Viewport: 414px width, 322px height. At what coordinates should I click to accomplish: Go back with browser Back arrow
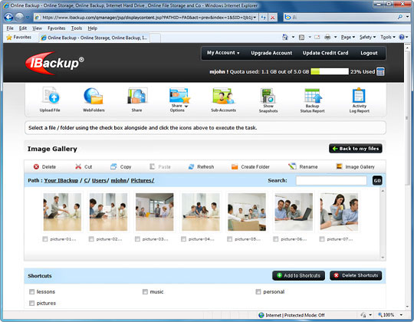point(8,18)
